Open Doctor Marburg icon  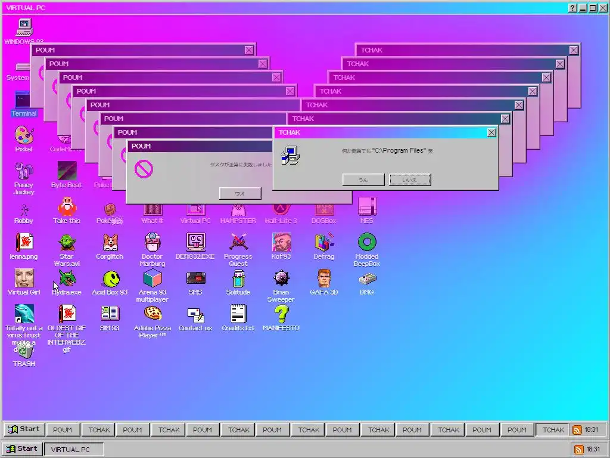(152, 242)
